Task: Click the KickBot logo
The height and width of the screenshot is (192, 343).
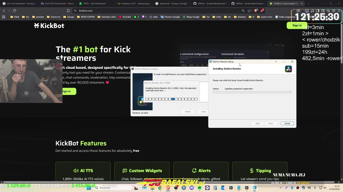Action: [x=49, y=26]
